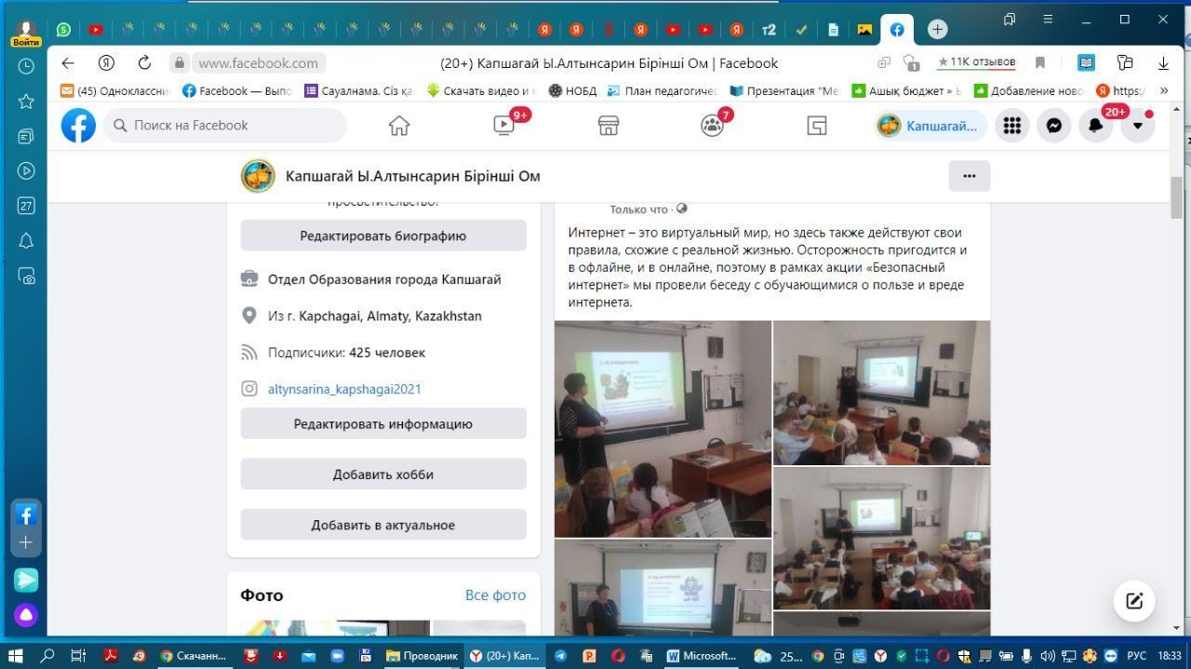Open Все фото link
Screen dimensions: 1191x669
[x=495, y=595]
